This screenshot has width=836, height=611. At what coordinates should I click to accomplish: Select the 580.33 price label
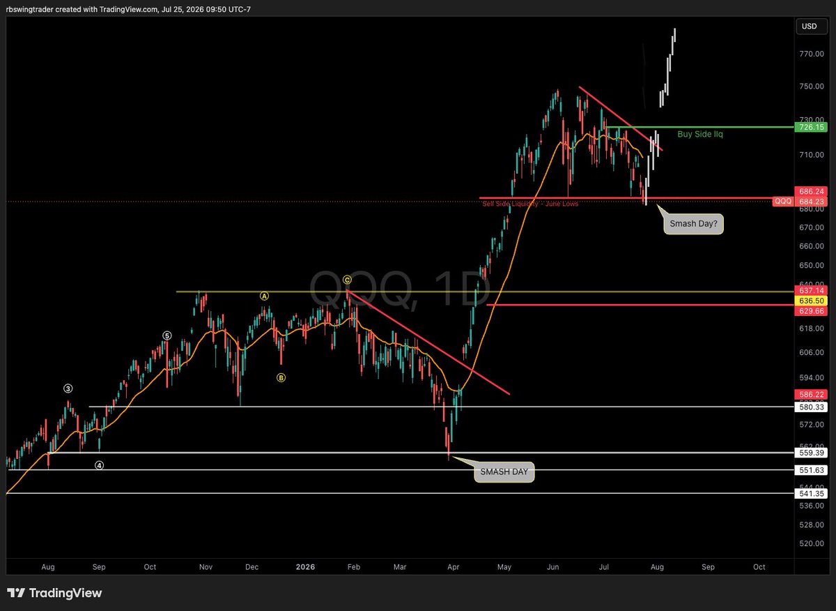tap(810, 407)
